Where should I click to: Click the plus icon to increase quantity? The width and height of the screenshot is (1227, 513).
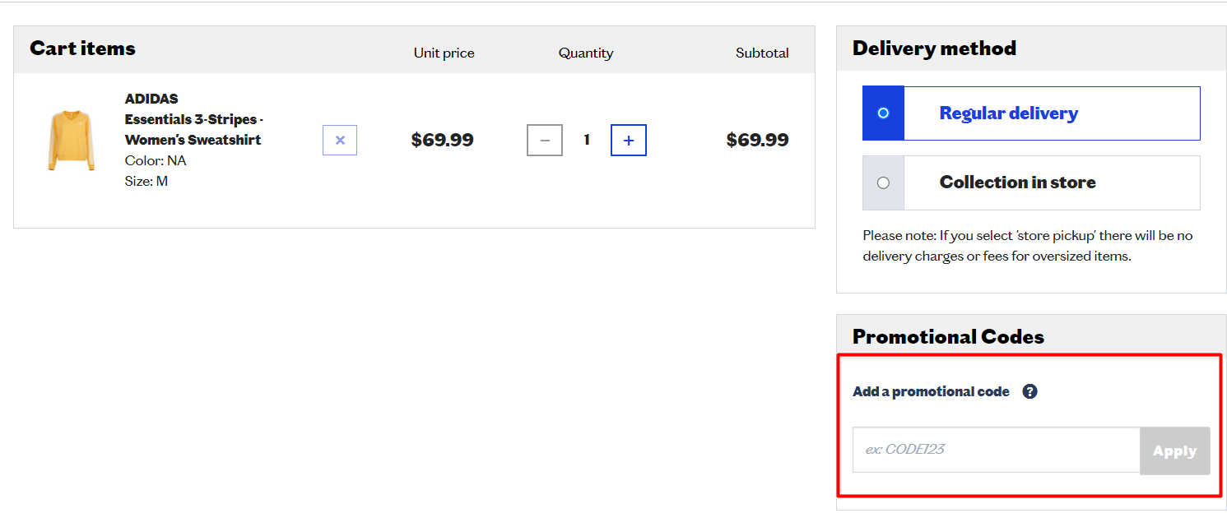[x=628, y=140]
